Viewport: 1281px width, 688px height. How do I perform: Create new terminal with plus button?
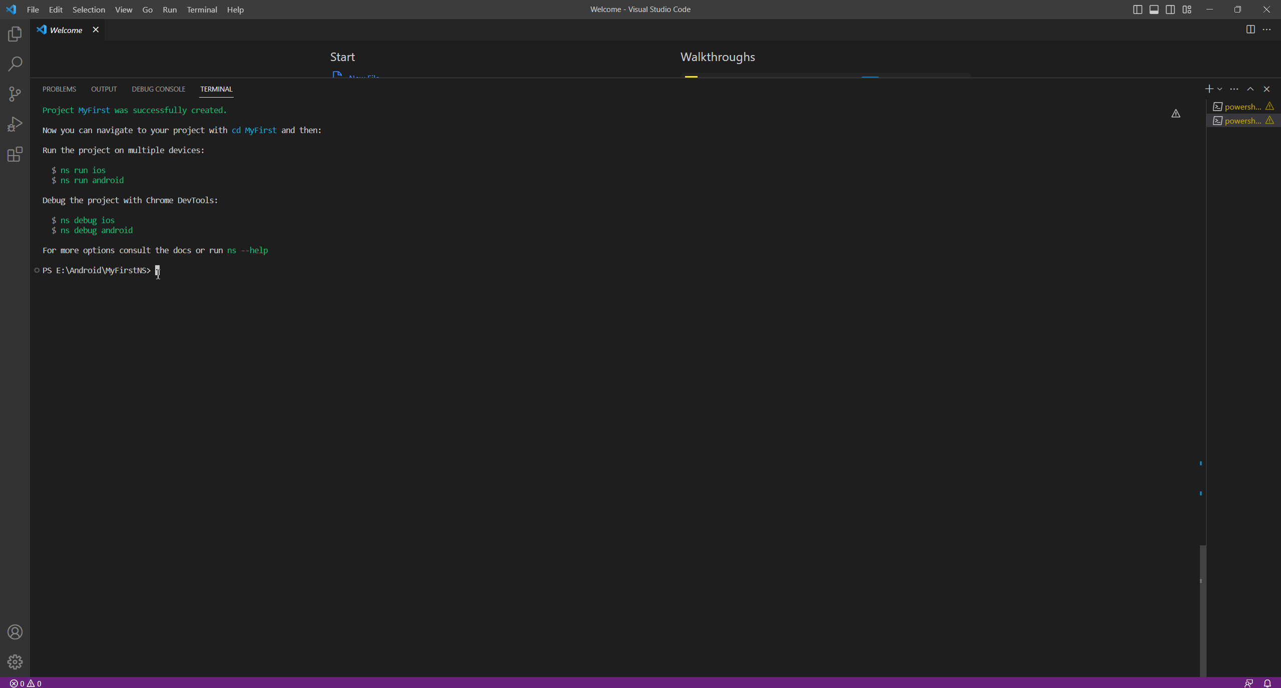1209,89
